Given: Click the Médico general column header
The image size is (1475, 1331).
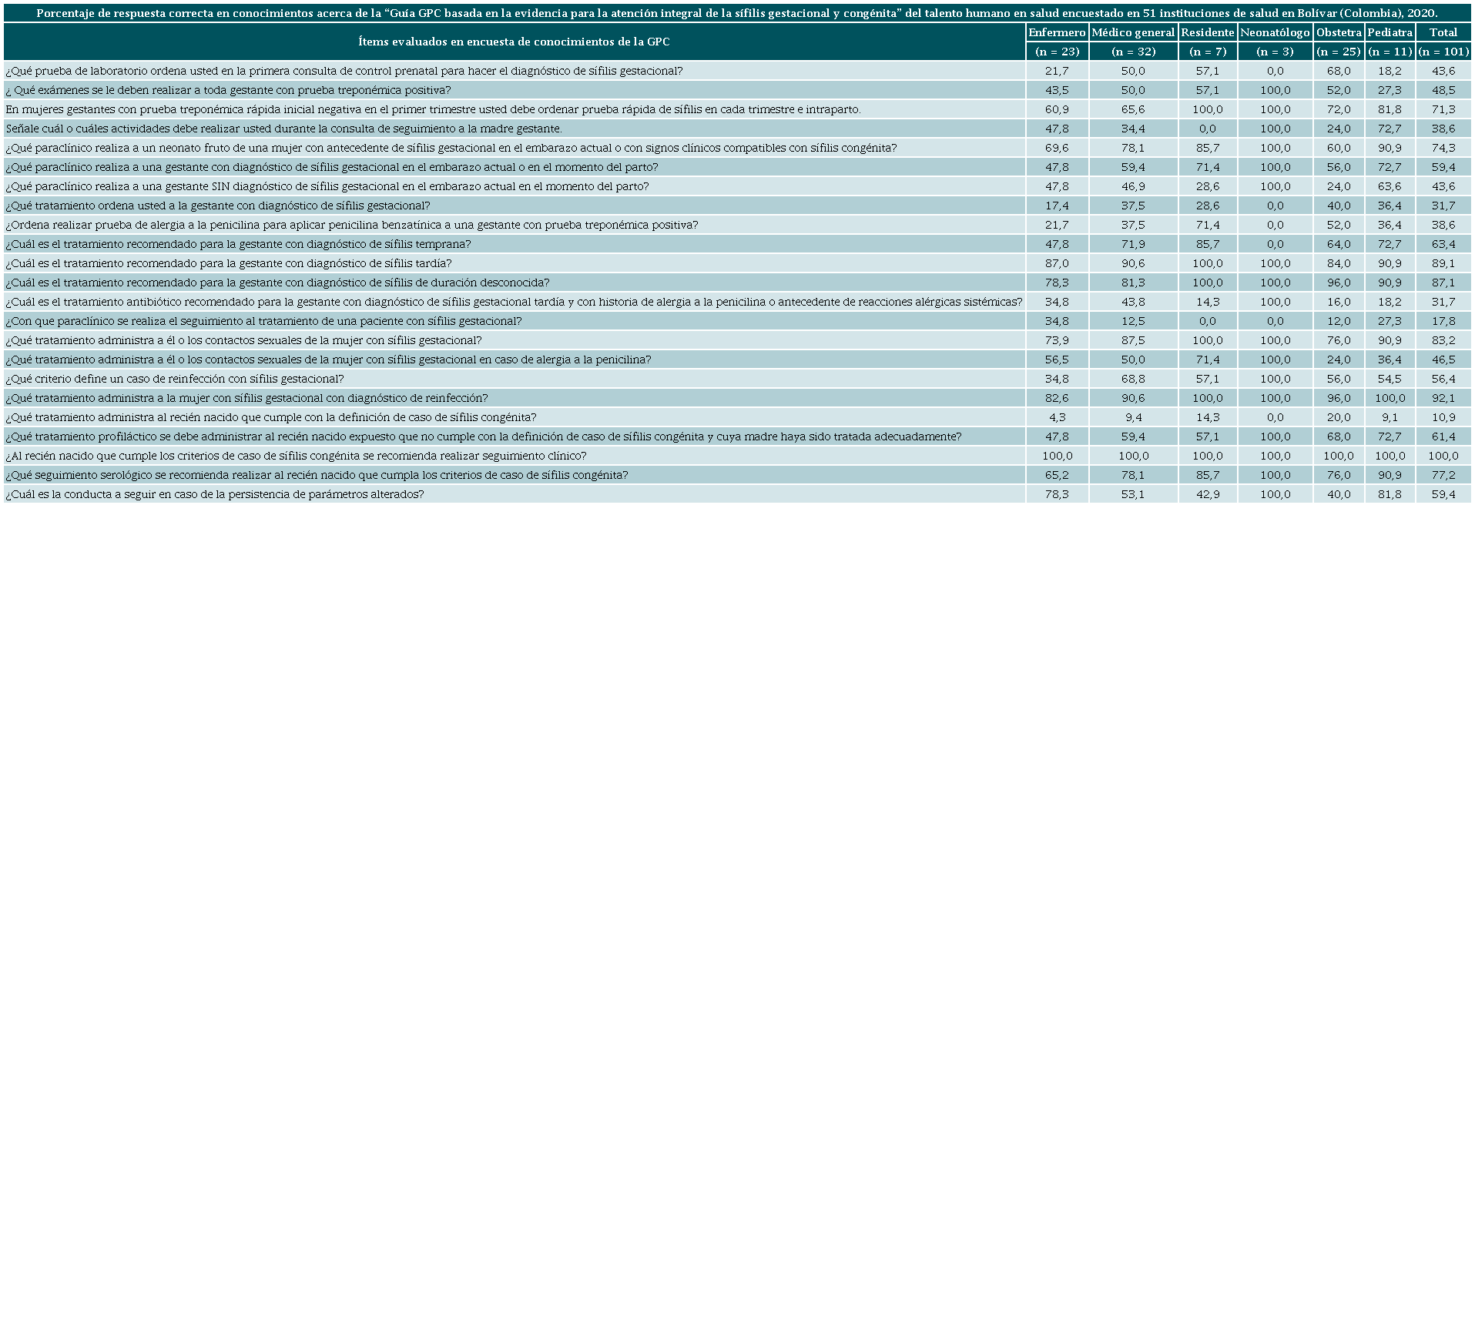Looking at the screenshot, I should tap(1133, 32).
